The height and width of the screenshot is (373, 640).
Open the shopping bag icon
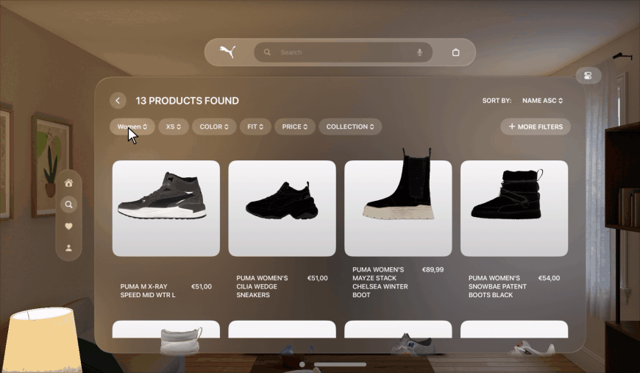click(455, 52)
